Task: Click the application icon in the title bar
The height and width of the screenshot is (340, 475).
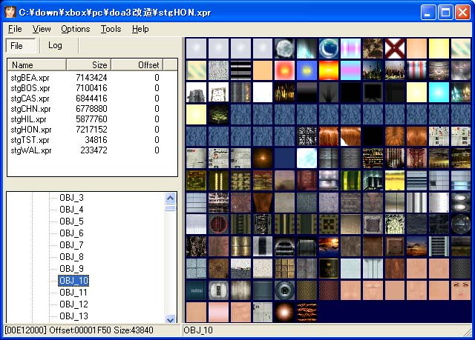Action: [10, 12]
